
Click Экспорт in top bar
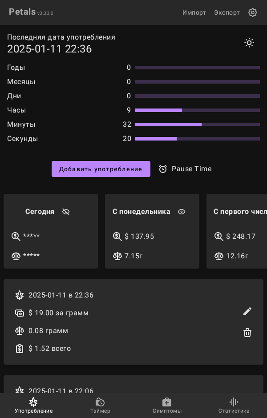[x=227, y=12]
